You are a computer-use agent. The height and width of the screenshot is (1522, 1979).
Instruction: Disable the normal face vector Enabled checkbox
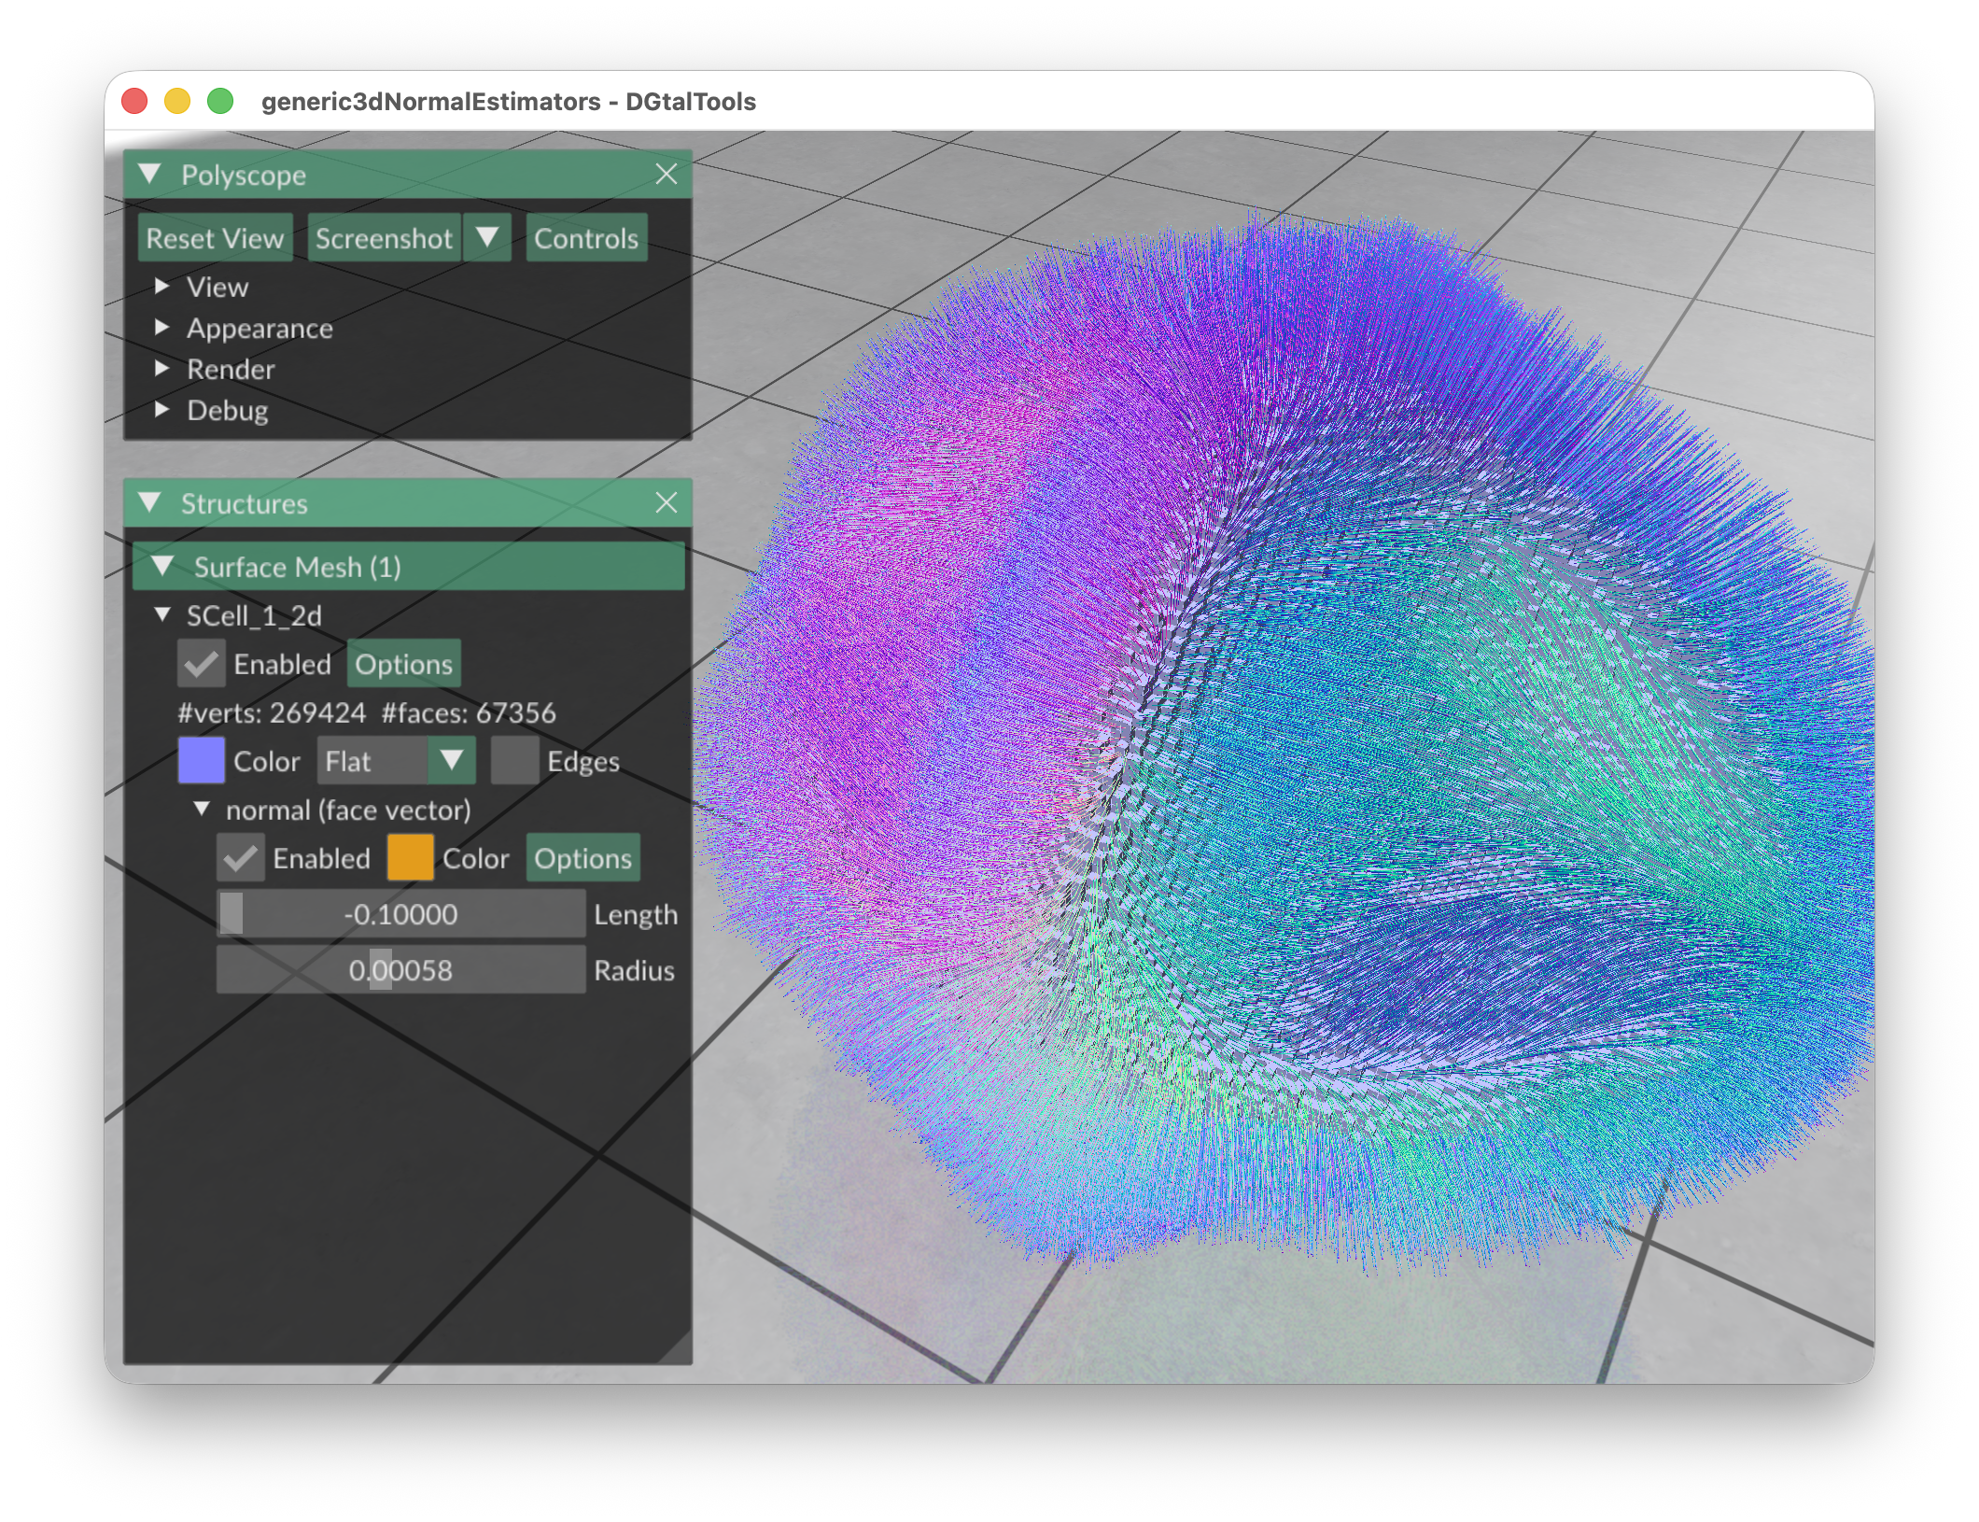[240, 858]
